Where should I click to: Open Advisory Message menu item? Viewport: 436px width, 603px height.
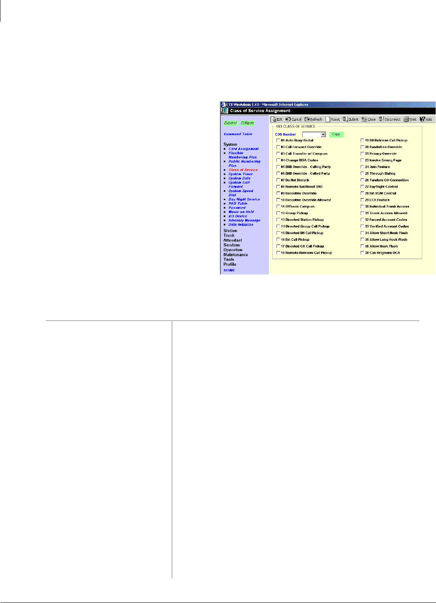click(x=244, y=220)
